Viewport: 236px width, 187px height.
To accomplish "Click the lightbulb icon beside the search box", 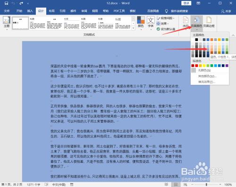I will tap(166, 11).
